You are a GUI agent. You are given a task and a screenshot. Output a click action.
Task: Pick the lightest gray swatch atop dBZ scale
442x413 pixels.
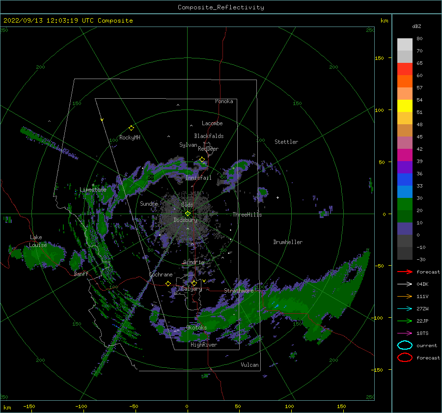[x=405, y=45]
